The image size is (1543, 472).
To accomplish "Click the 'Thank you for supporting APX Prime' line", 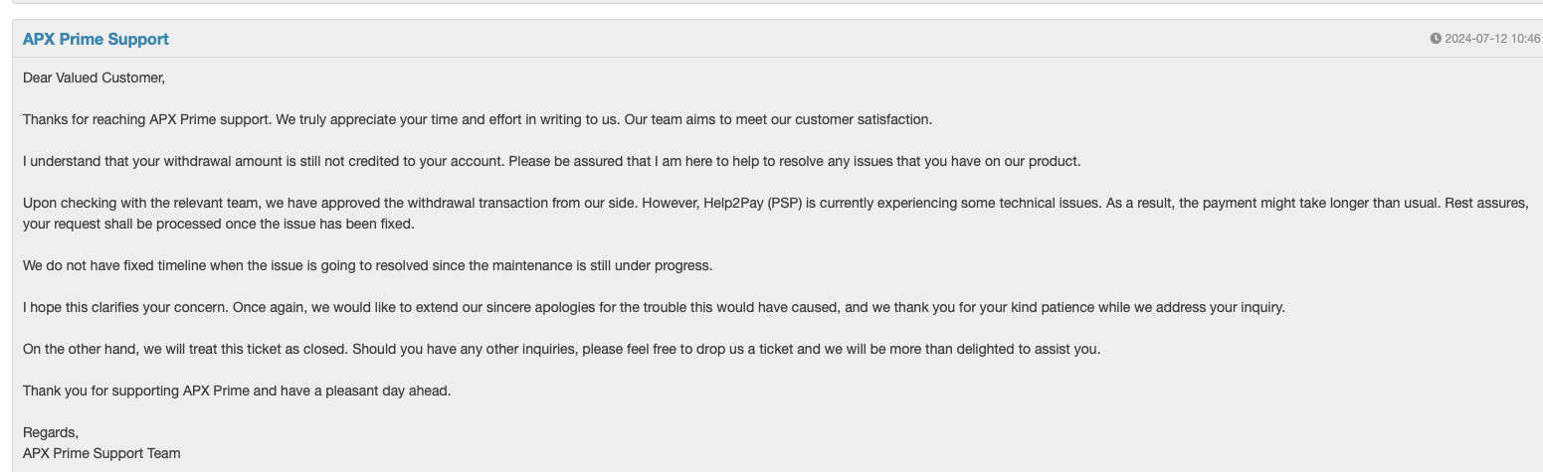I will coord(237,391).
